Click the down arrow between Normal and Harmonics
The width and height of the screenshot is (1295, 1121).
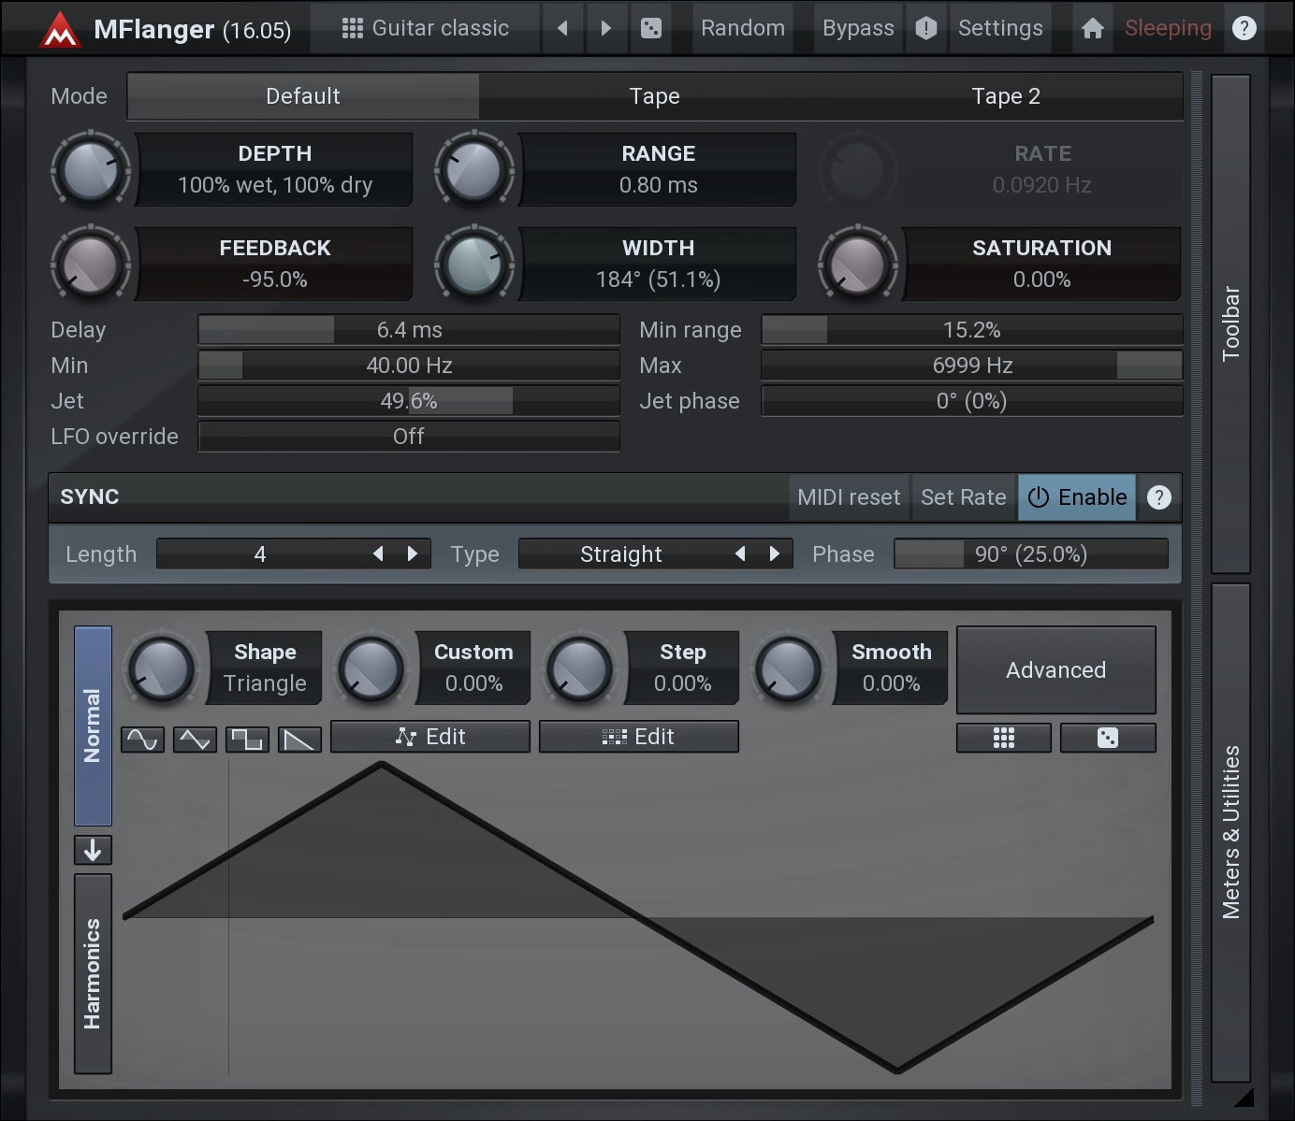tap(93, 850)
